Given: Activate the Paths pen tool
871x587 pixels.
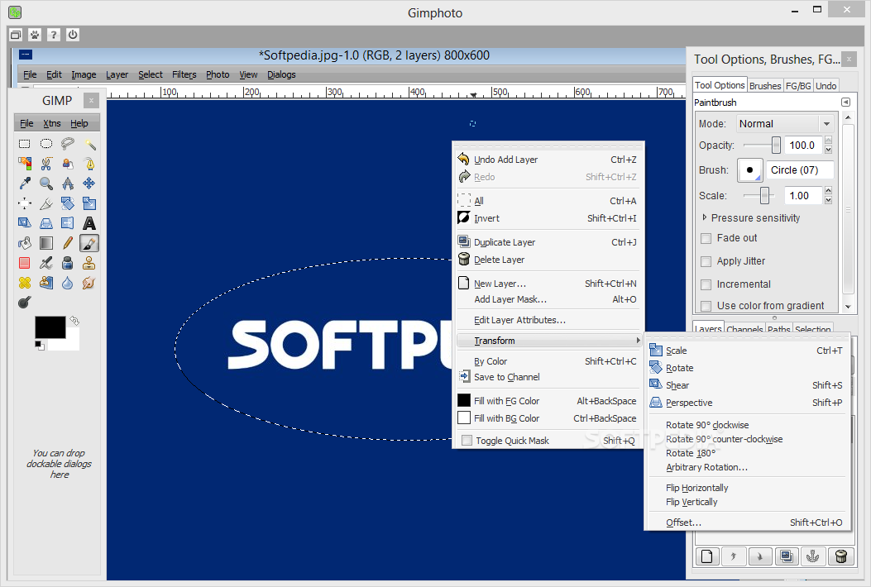Looking at the screenshot, I should click(x=89, y=164).
